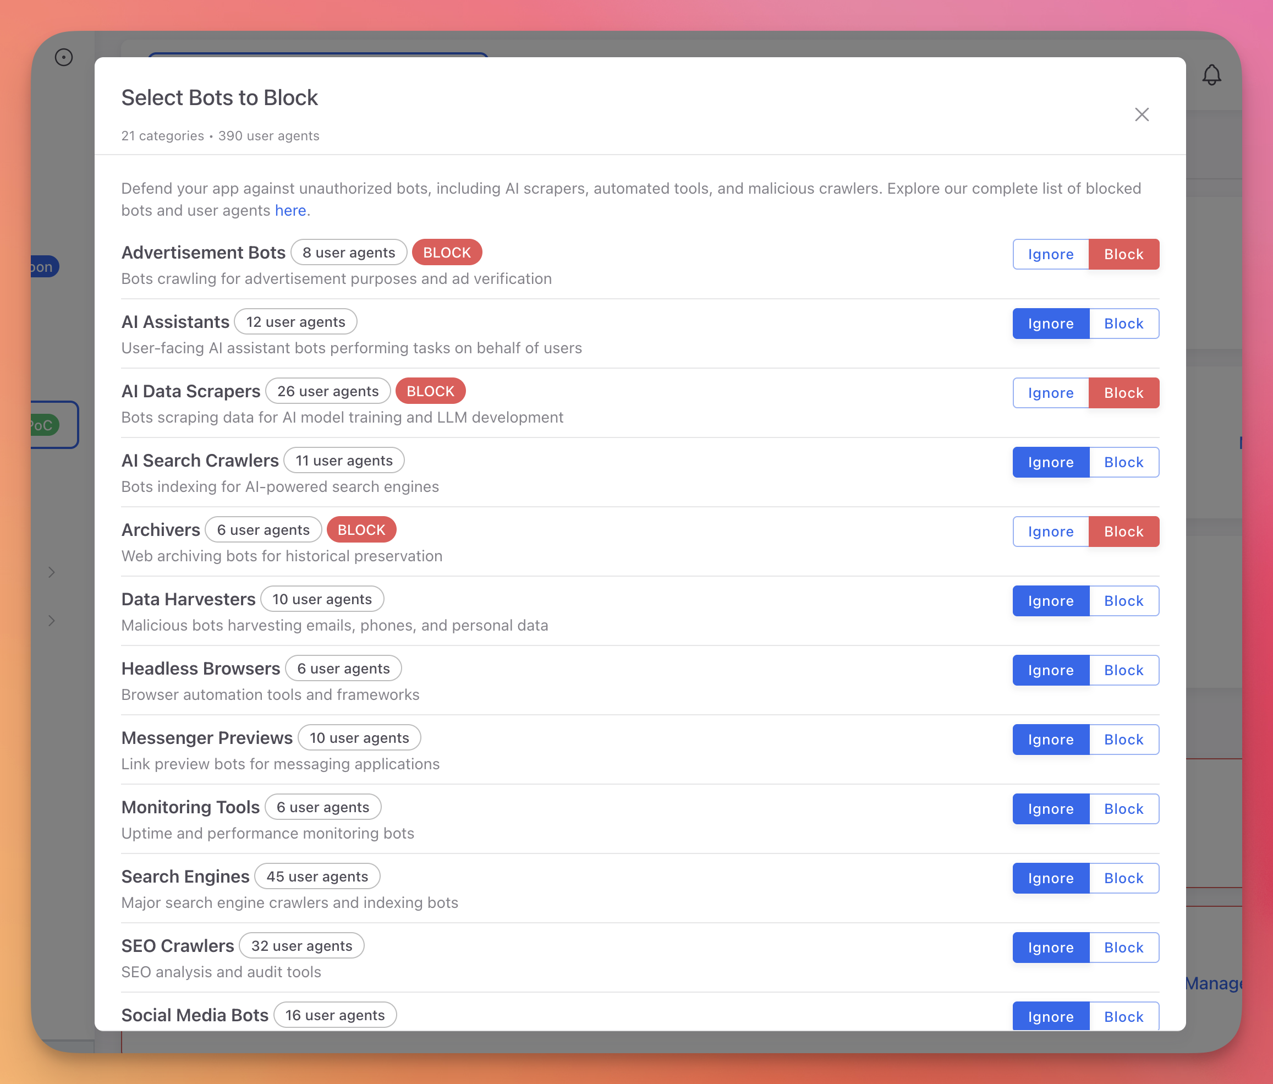Switch AI Data Scrapers to Ignore

(x=1050, y=393)
